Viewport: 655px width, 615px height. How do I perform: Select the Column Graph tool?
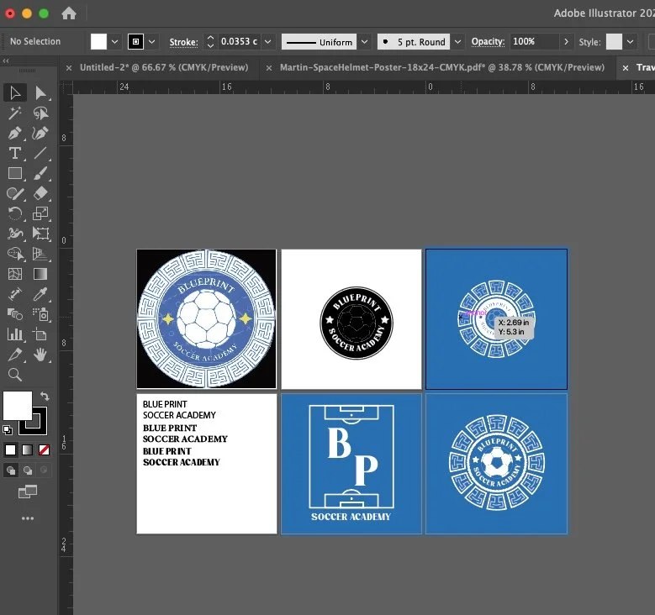[x=15, y=334]
